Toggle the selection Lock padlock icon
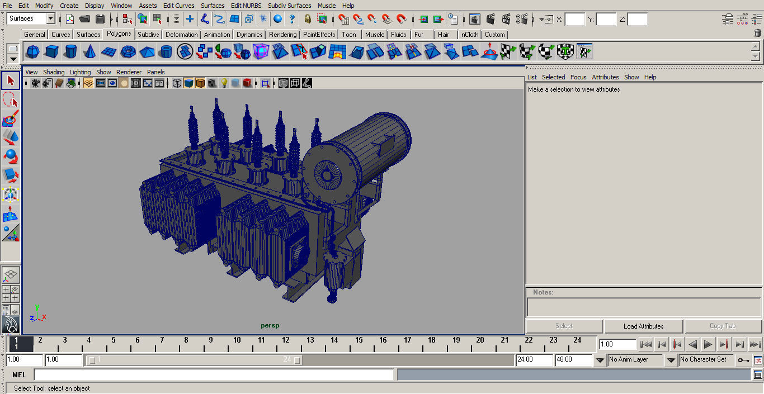Image resolution: width=764 pixels, height=394 pixels. [x=308, y=19]
